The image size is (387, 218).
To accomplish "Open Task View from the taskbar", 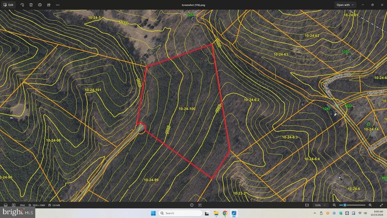I will pyautogui.click(x=207, y=213).
